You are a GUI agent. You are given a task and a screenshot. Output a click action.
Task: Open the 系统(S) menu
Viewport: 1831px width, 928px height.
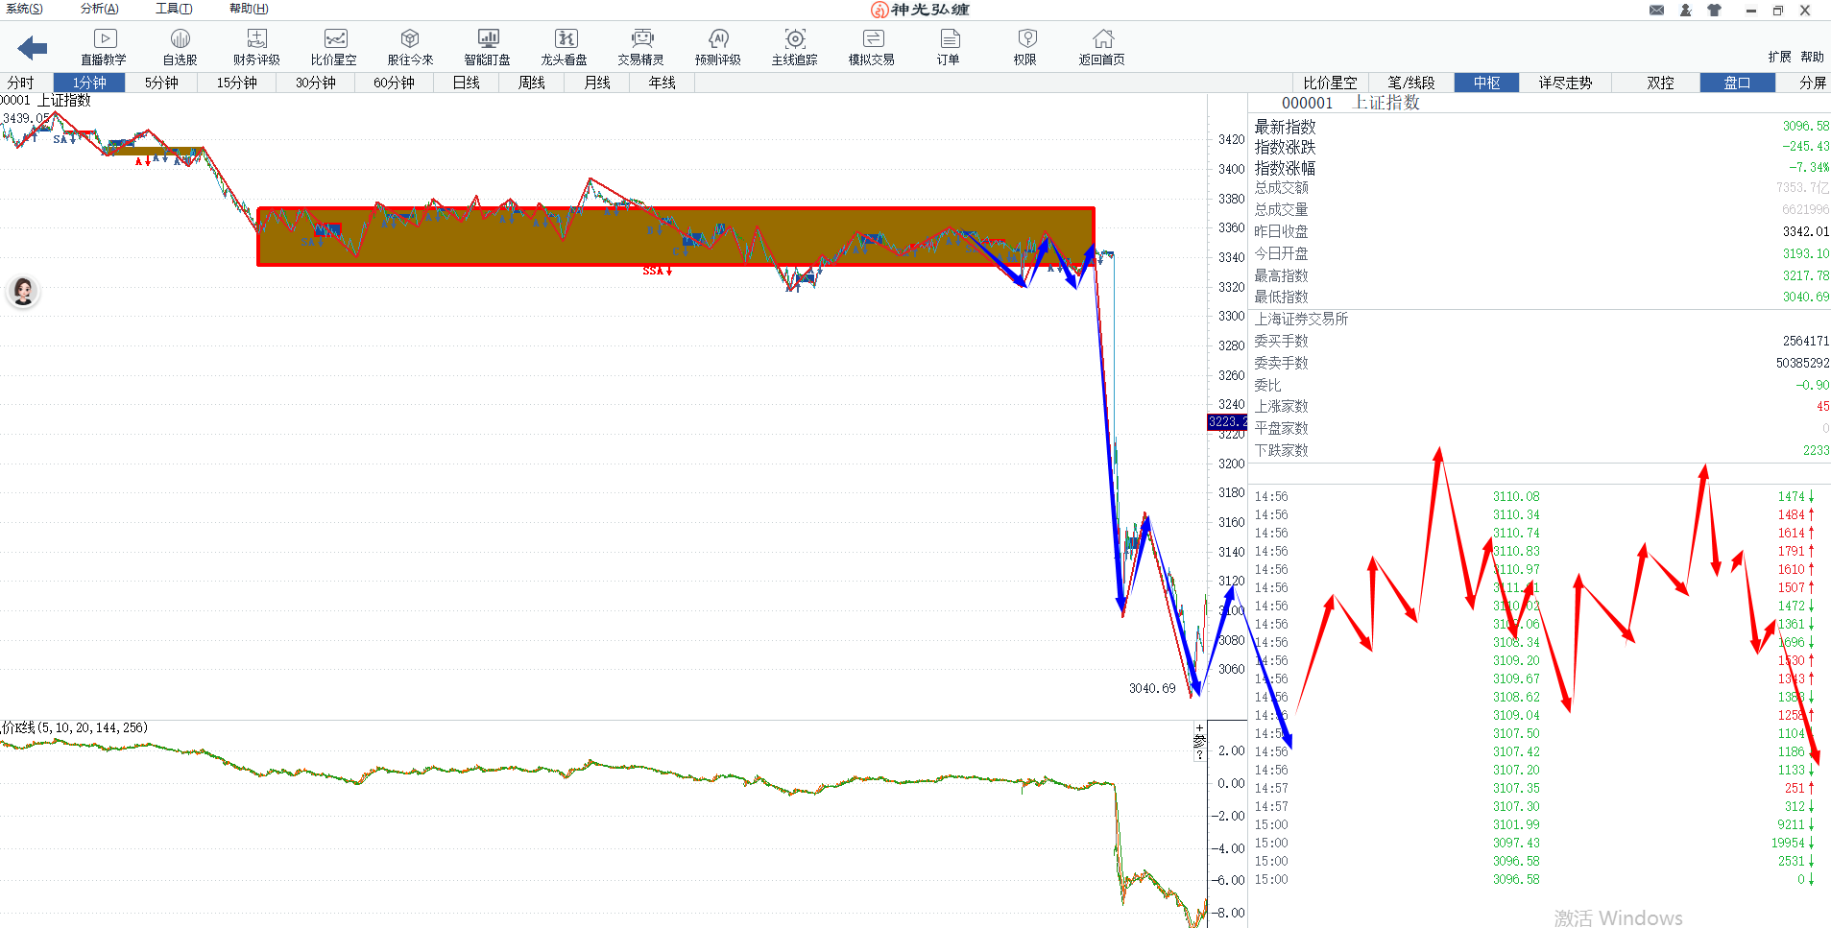(x=24, y=9)
